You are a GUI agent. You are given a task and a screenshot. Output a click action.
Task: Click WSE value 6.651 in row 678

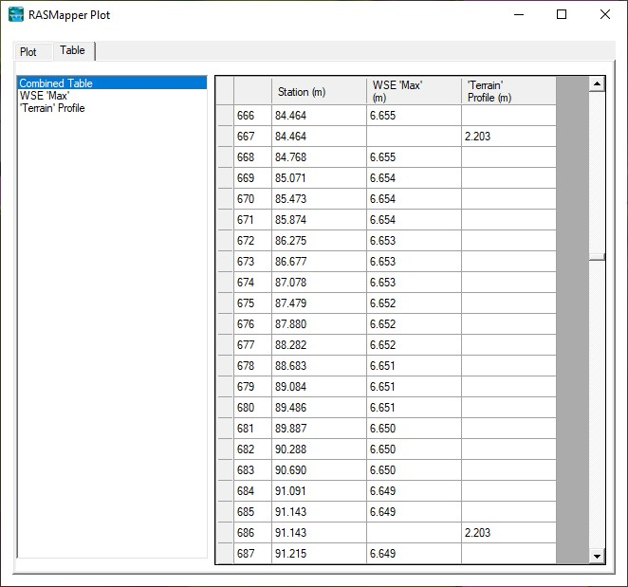click(x=414, y=366)
